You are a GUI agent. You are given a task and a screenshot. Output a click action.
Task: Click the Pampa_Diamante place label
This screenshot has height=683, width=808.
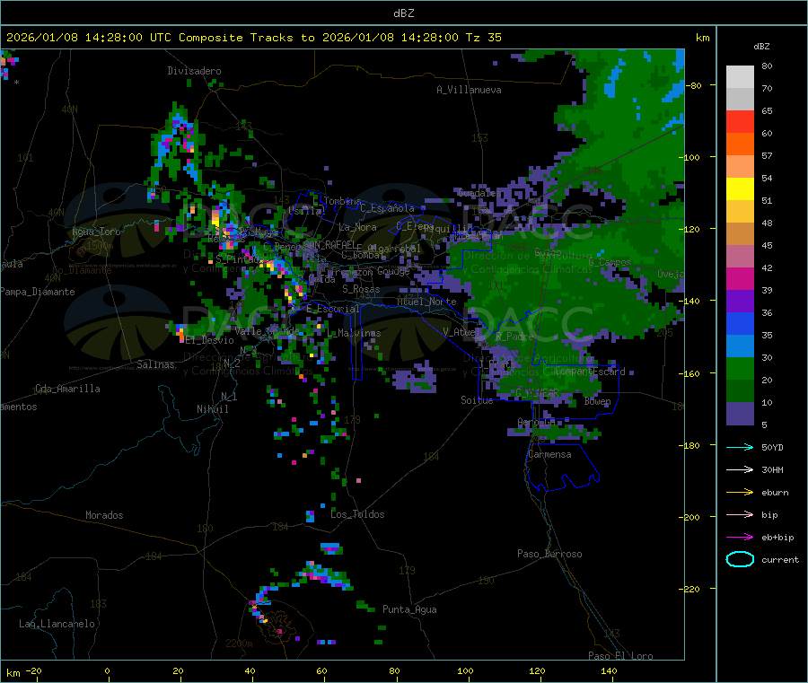click(x=38, y=292)
